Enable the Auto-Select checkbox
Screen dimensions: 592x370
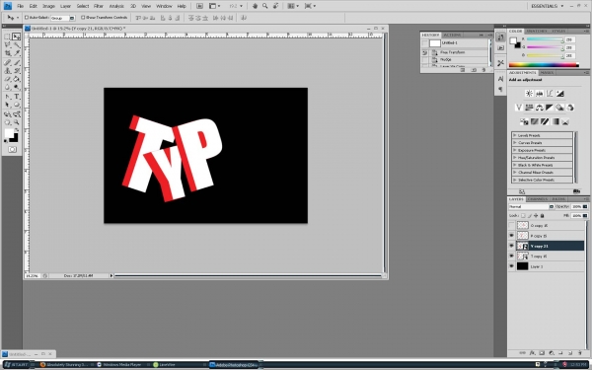[x=27, y=18]
